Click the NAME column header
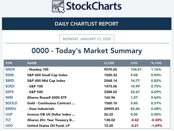Image resolution: width=174 pixels, height=131 pixels. [32, 63]
